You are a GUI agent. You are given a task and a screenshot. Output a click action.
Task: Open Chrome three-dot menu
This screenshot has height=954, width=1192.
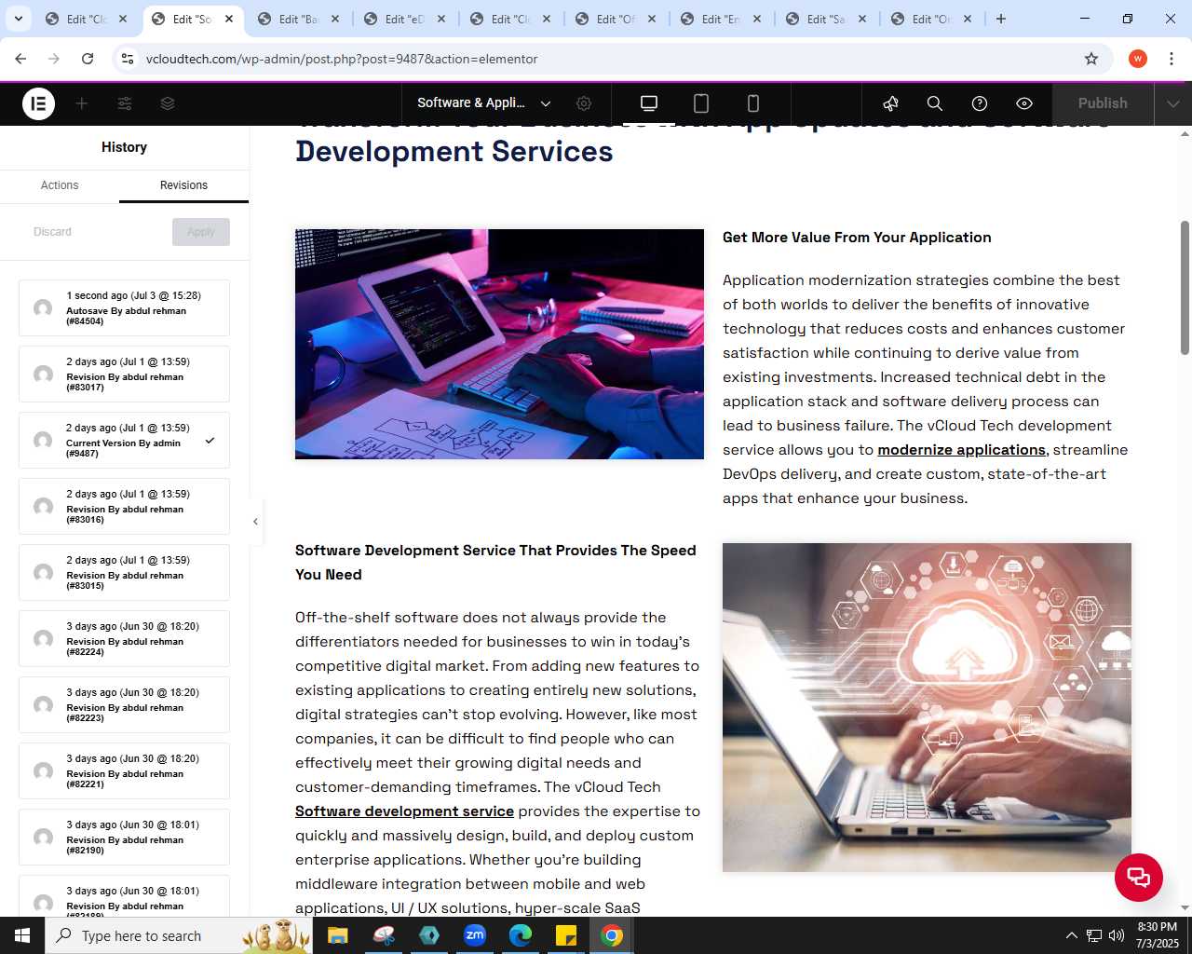[1172, 59]
